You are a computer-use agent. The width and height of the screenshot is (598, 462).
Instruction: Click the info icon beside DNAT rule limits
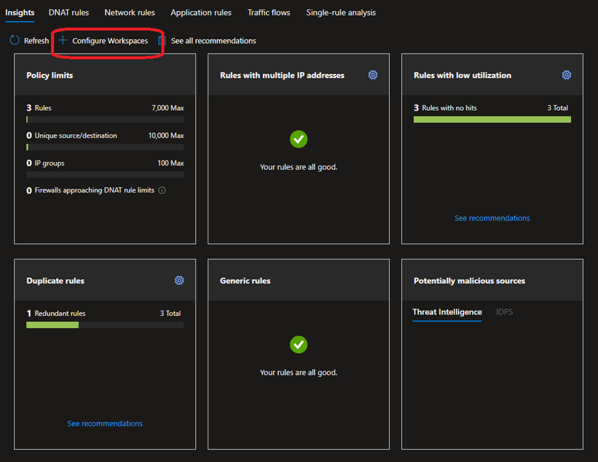(x=162, y=190)
